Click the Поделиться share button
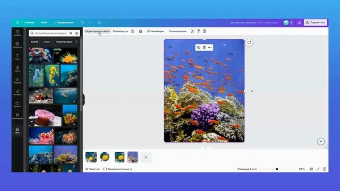This screenshot has width=340, height=191. [315, 22]
